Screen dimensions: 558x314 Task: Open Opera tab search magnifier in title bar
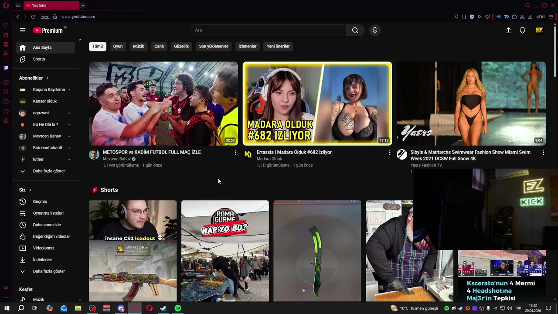point(527,5)
